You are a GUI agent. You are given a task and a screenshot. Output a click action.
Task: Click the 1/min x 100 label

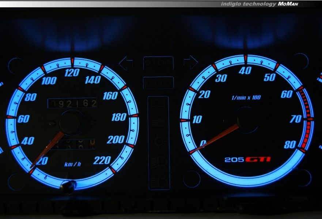pyautogui.click(x=246, y=98)
